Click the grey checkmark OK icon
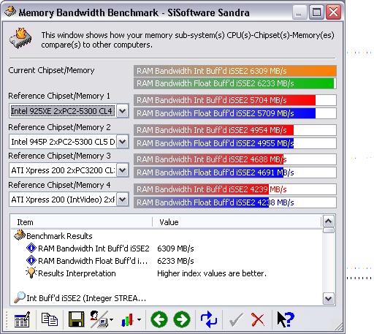Screen dimensions: 374x334 (236, 319)
